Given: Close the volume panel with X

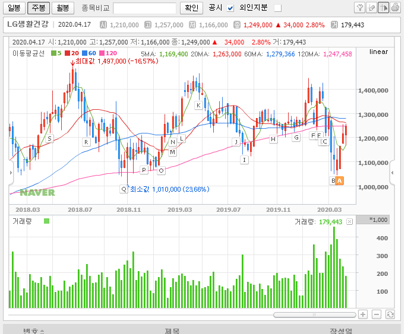Looking at the screenshot, I should (x=349, y=222).
